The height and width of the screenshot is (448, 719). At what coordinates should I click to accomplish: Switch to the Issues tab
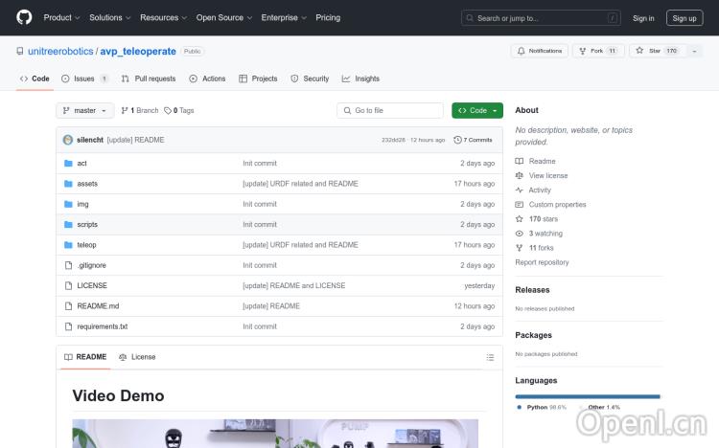[x=84, y=78]
